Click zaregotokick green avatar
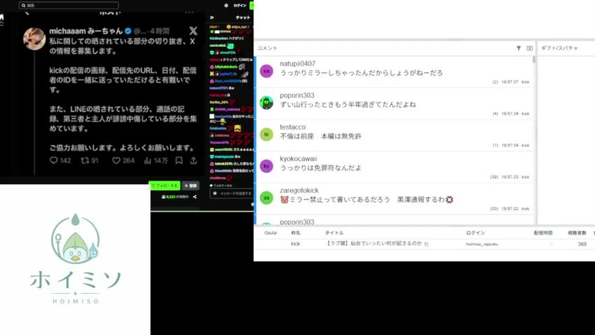This screenshot has width=595, height=335. 266,198
